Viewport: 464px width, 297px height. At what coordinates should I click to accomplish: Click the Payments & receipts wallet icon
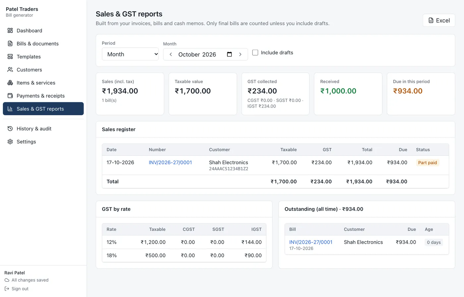(10, 96)
